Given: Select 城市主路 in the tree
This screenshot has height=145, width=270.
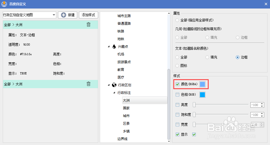Looking at the screenshot, I should (124, 16).
